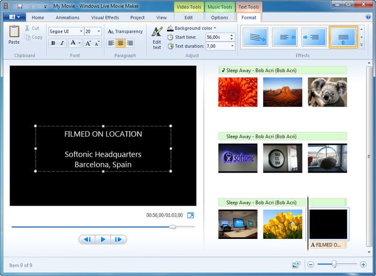Click the full-screen preview icon

click(190, 215)
